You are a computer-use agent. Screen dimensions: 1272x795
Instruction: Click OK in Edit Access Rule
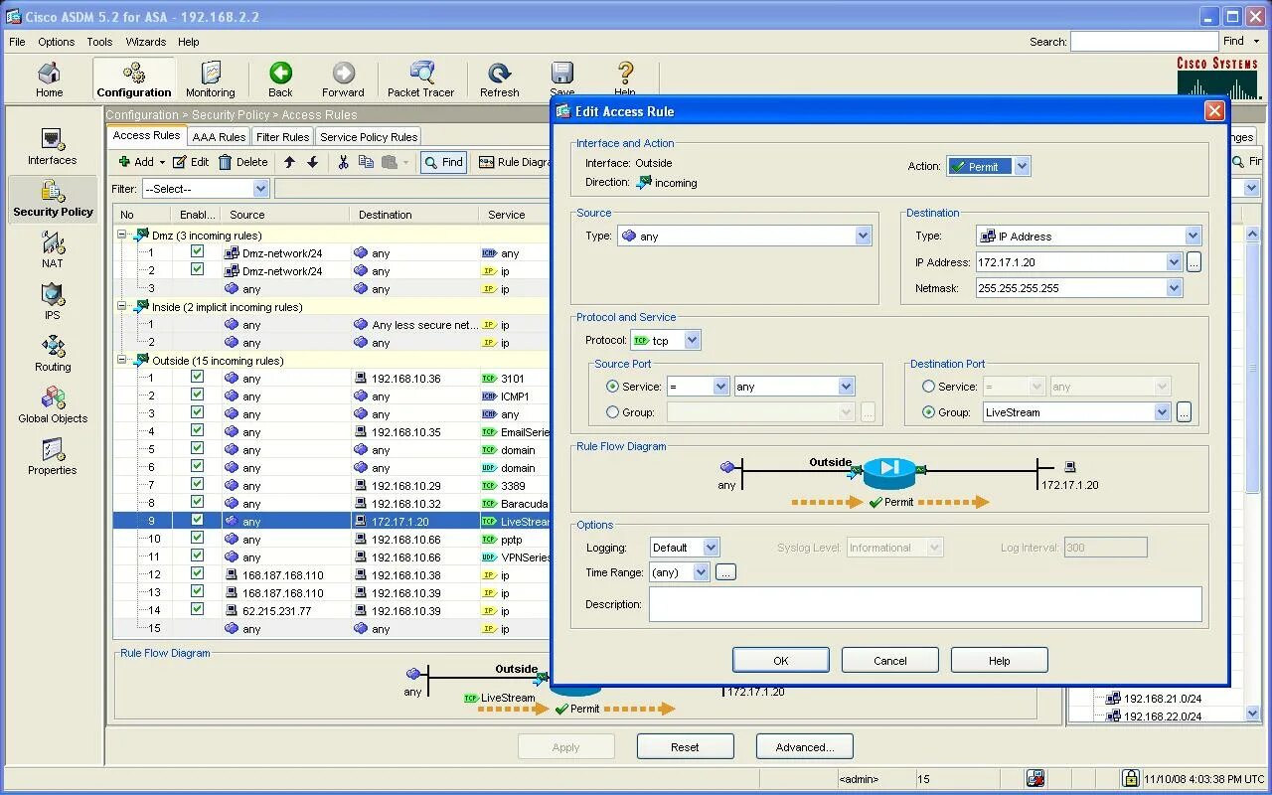tap(781, 661)
